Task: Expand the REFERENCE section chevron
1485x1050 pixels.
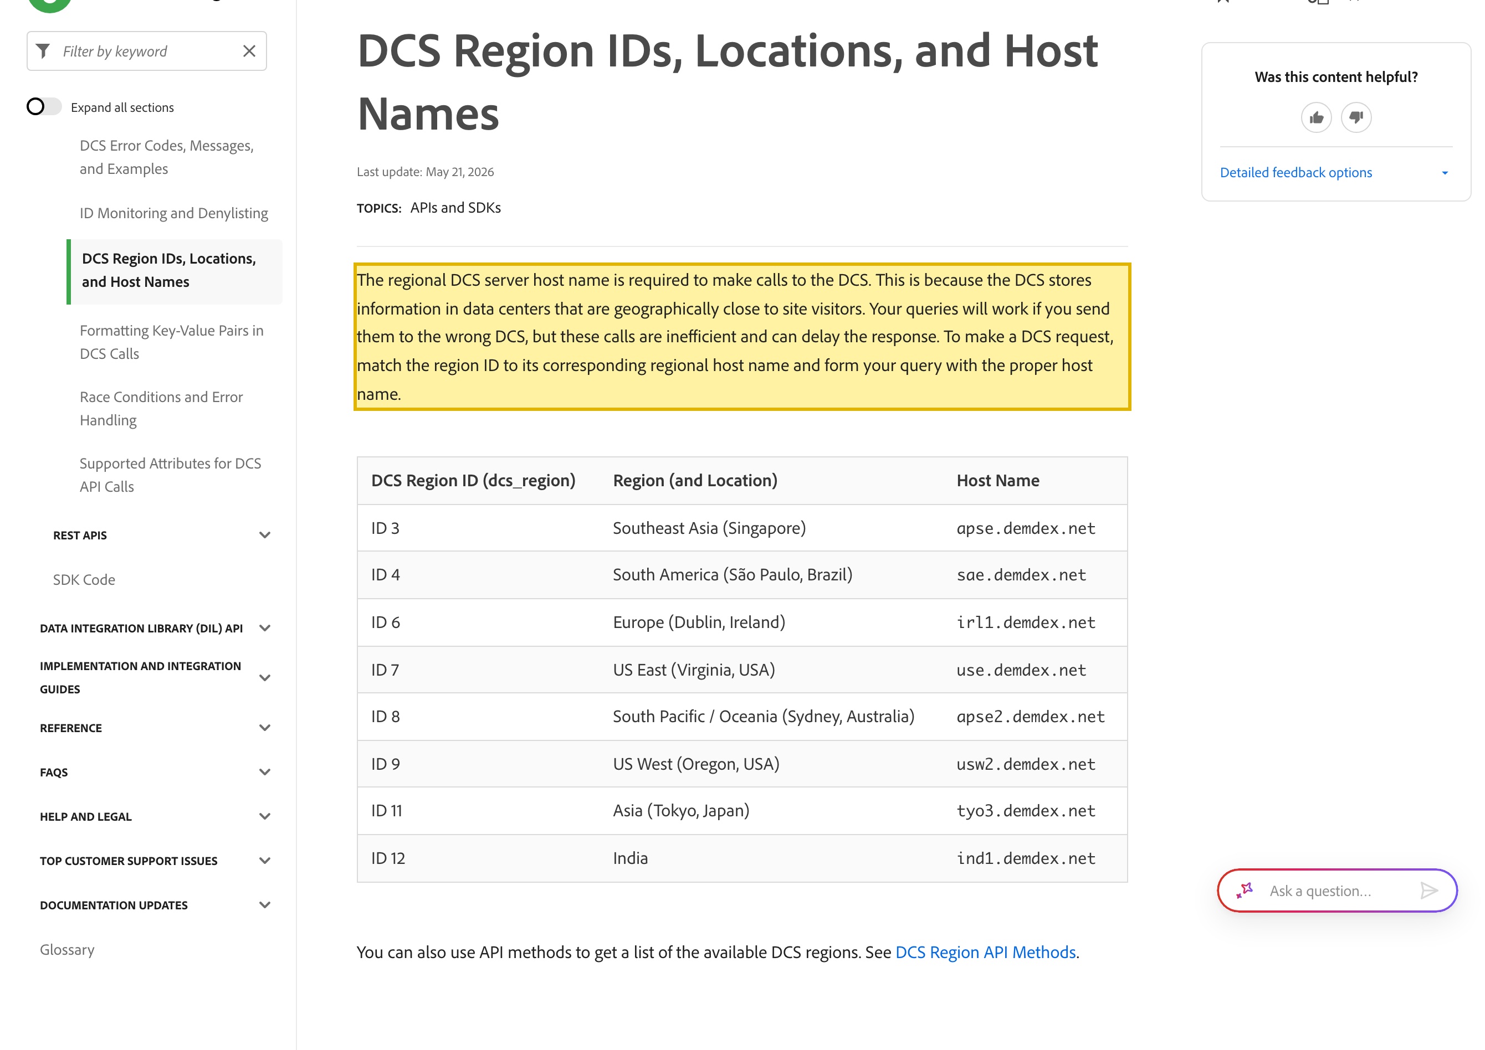Action: [x=264, y=727]
